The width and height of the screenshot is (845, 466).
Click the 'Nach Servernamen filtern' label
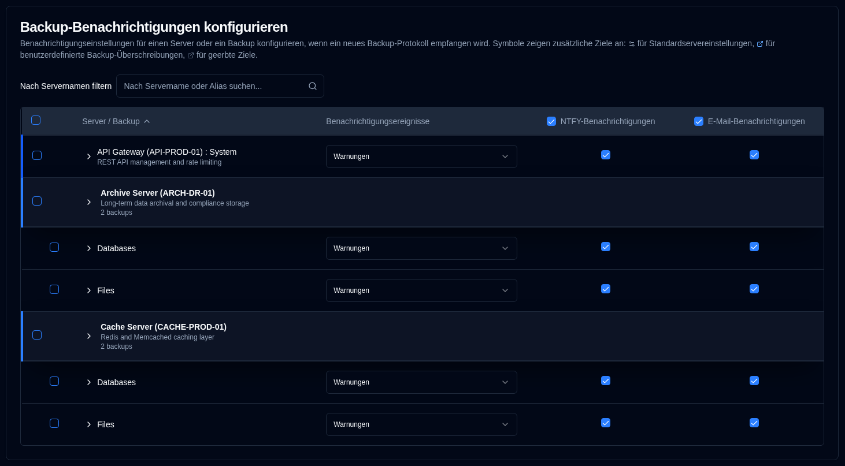pyautogui.click(x=66, y=86)
